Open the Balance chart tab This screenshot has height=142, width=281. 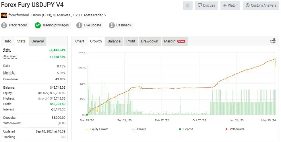(x=114, y=41)
